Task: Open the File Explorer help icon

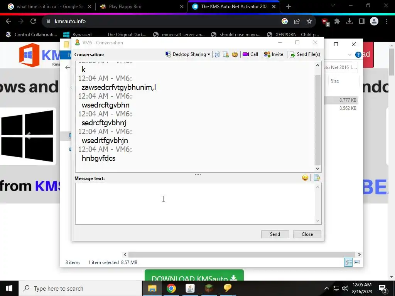Action: [358, 55]
